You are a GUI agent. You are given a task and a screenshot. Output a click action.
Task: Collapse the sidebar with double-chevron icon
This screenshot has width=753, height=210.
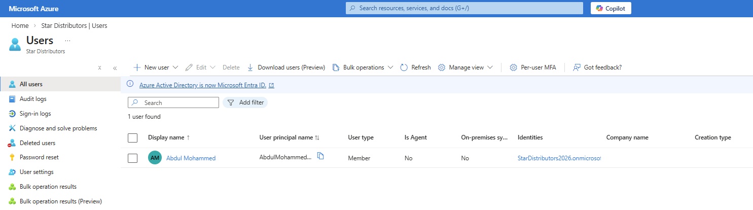pos(115,68)
